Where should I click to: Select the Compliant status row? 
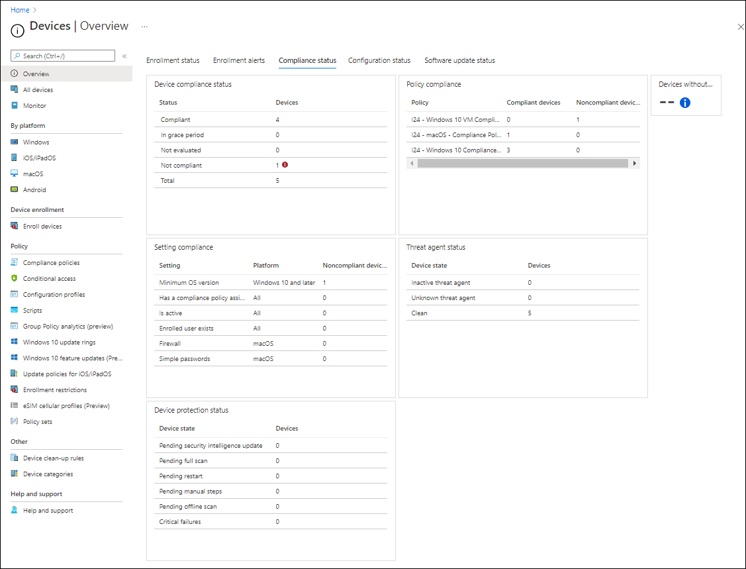coord(271,119)
